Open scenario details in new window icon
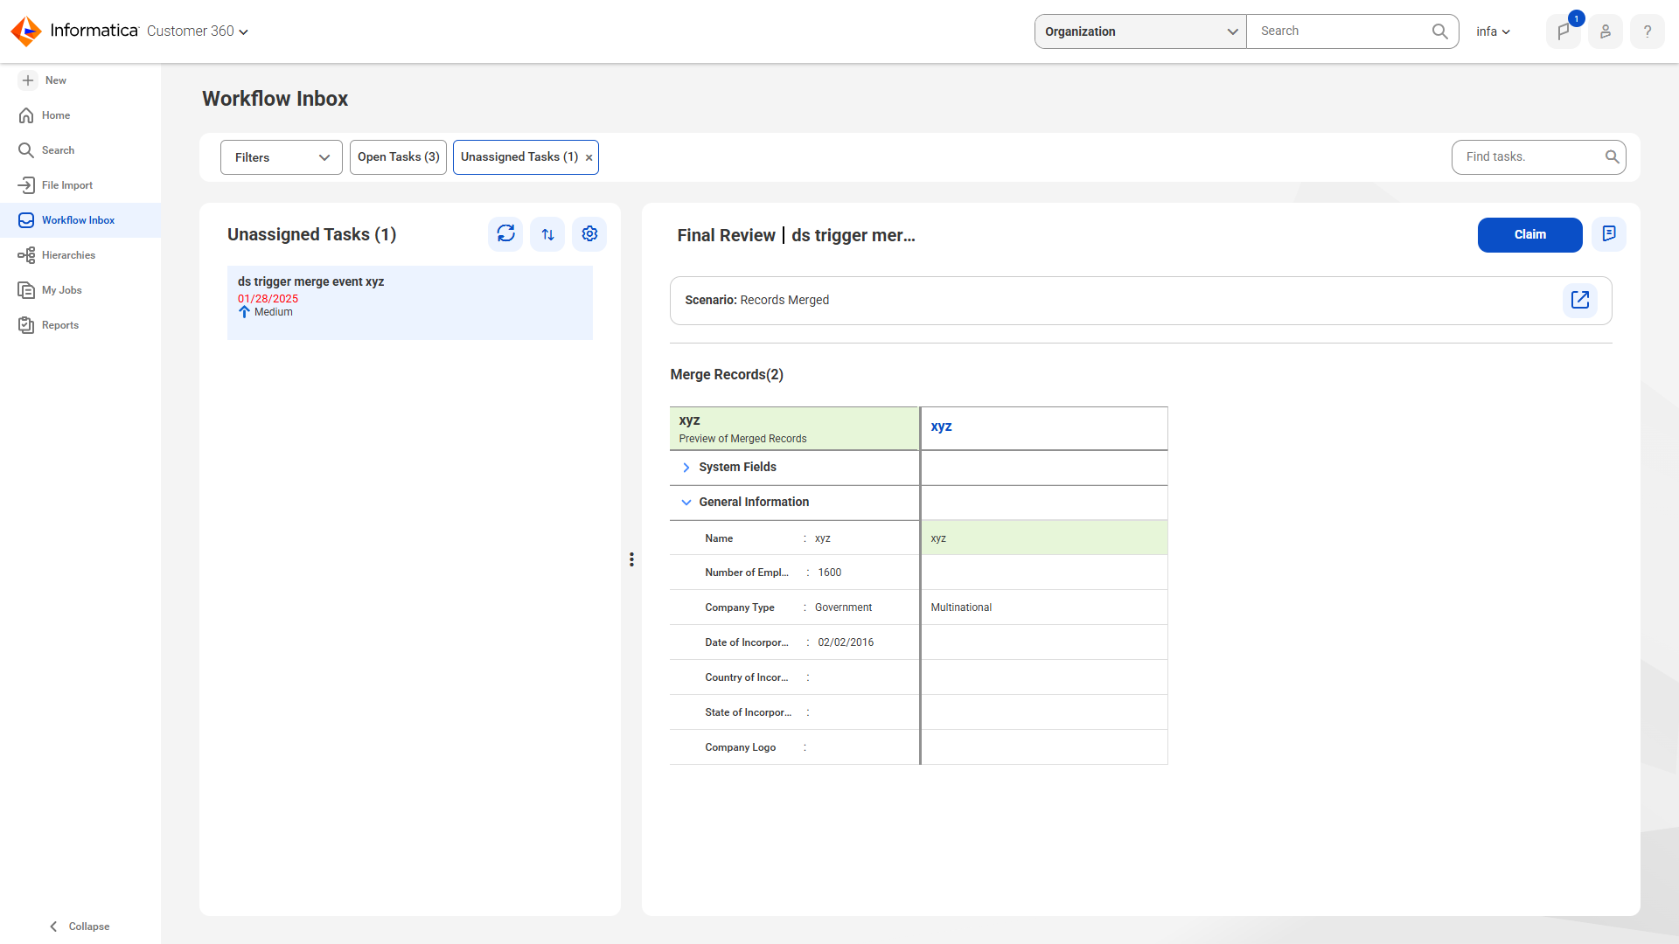The height and width of the screenshot is (944, 1679). point(1580,301)
